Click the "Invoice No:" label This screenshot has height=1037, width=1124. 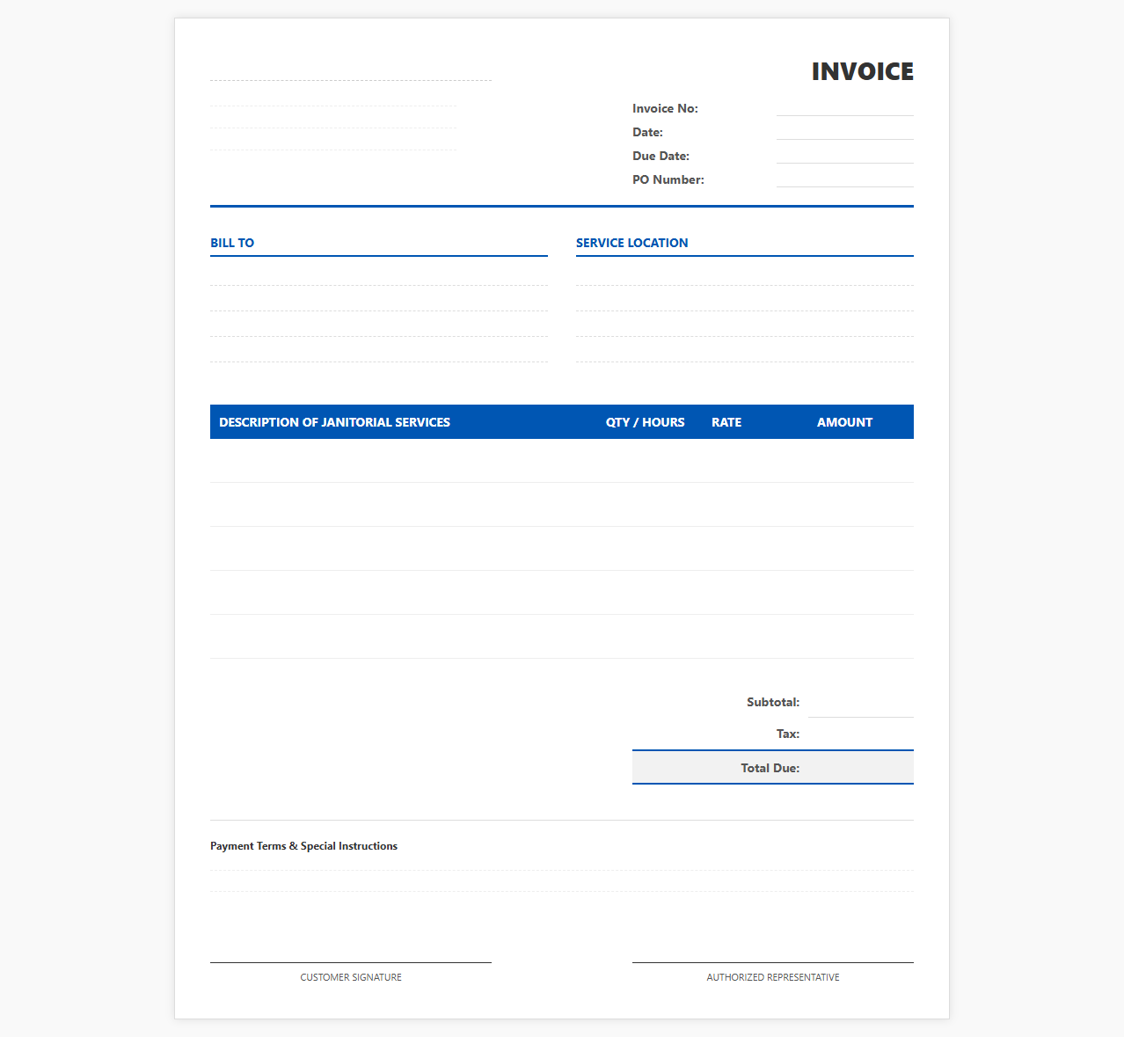click(665, 108)
